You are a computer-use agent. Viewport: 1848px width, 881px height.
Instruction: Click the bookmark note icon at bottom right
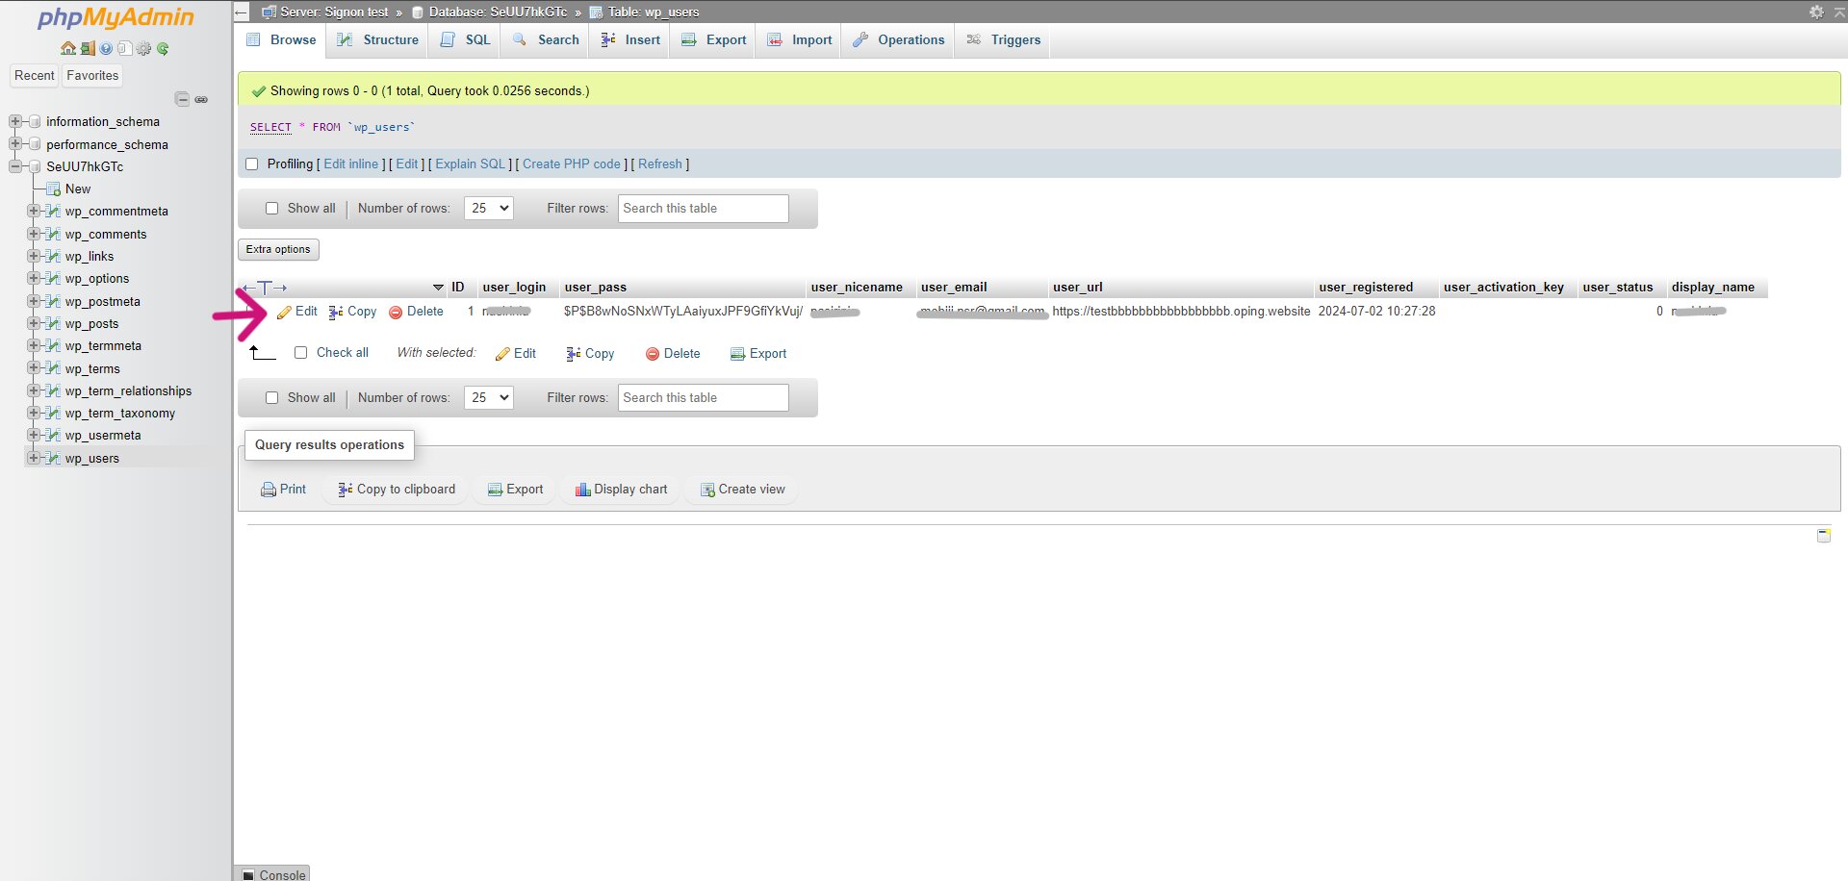pyautogui.click(x=1824, y=535)
